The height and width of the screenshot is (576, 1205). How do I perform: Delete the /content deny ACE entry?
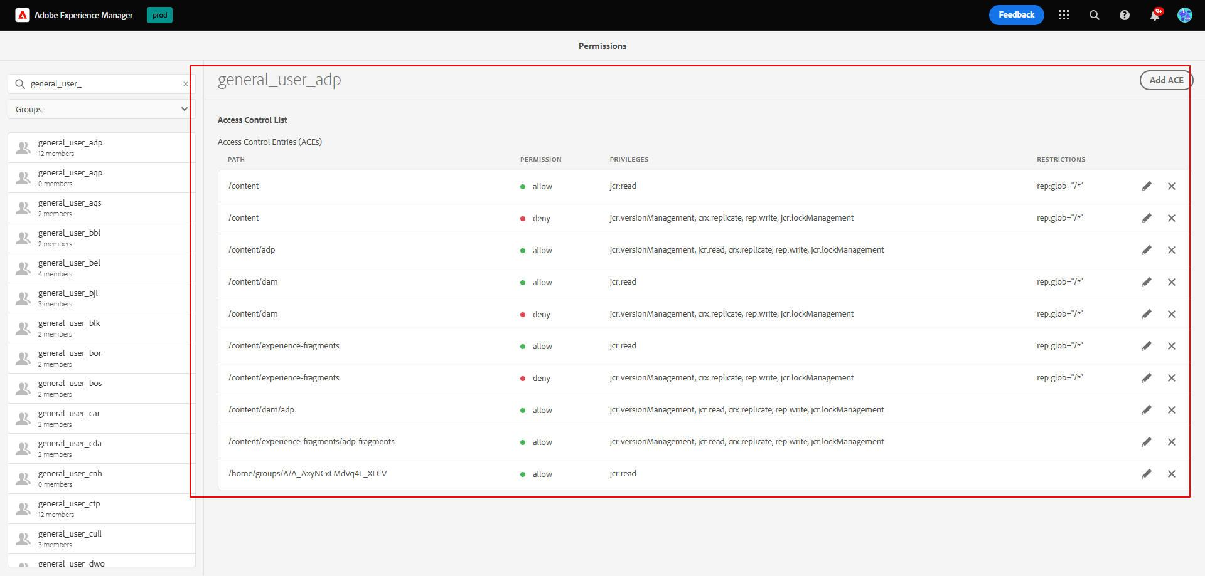(x=1172, y=218)
